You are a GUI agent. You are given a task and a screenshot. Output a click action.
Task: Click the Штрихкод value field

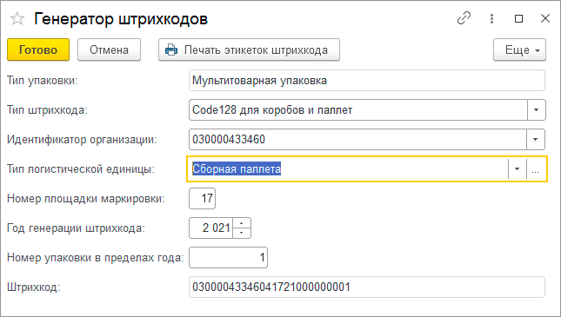(x=367, y=287)
